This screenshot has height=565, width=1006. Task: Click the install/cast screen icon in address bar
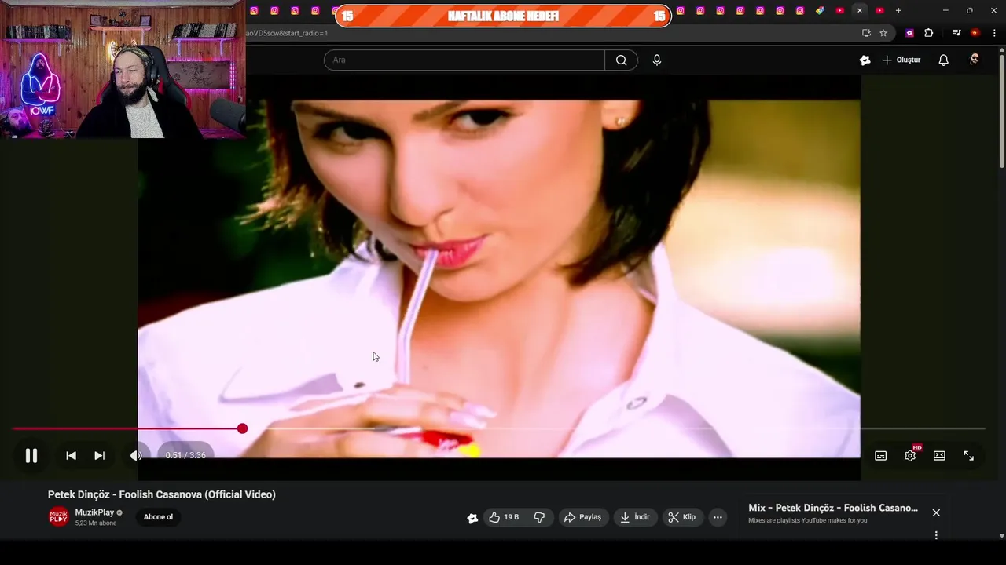coord(866,33)
